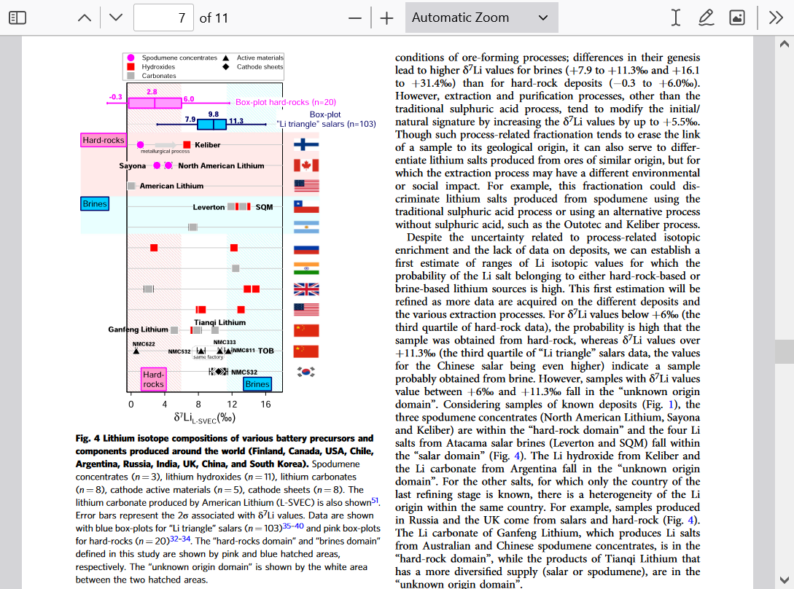The width and height of the screenshot is (794, 589).
Task: Click "Fig. 4" at the caption start
Action: [x=87, y=438]
